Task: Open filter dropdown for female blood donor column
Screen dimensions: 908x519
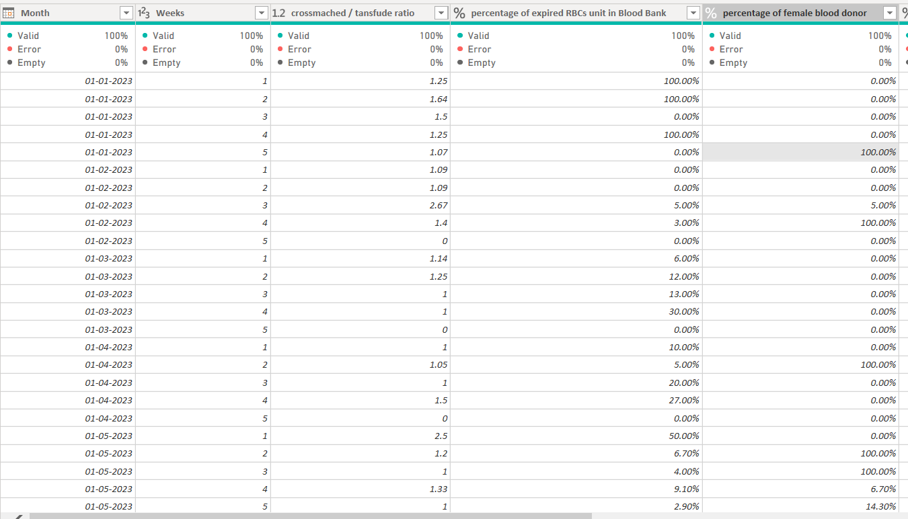Action: (x=890, y=13)
